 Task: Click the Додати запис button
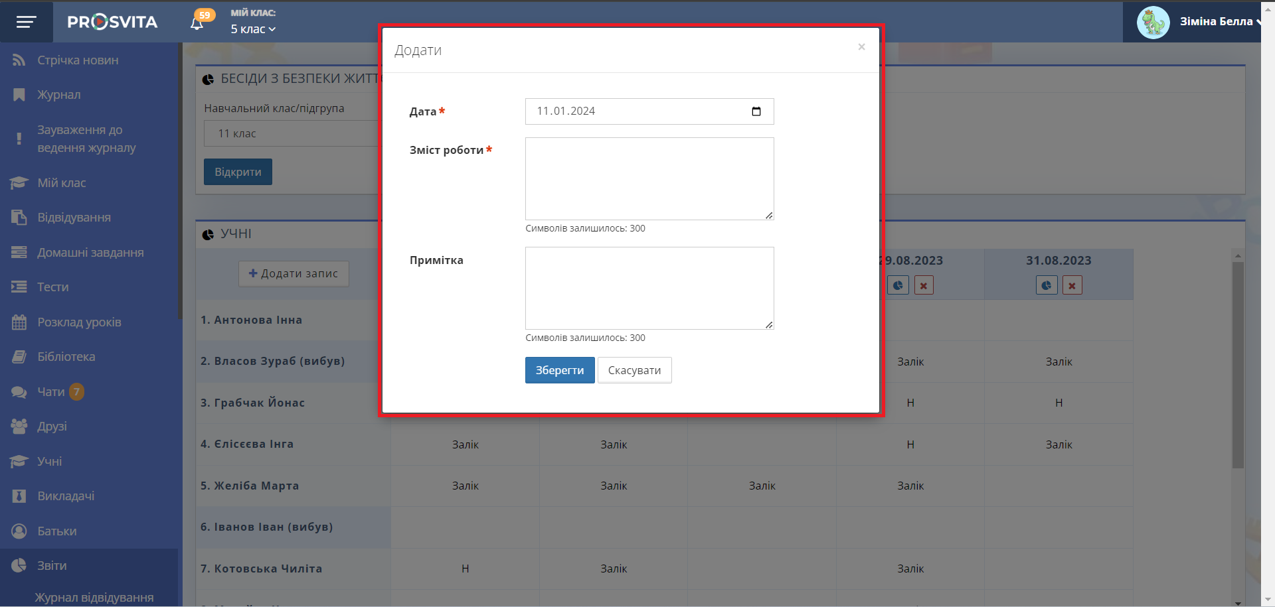294,273
